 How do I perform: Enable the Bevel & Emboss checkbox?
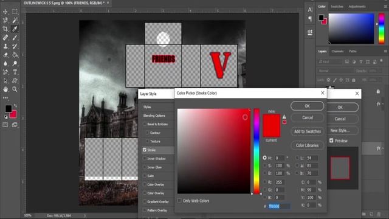(145, 124)
